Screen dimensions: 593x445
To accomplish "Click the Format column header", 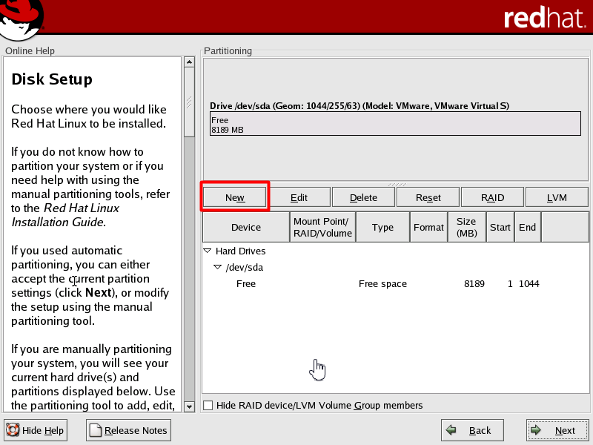I will click(x=428, y=227).
